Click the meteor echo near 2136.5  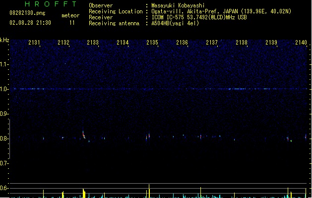[x=200, y=137]
